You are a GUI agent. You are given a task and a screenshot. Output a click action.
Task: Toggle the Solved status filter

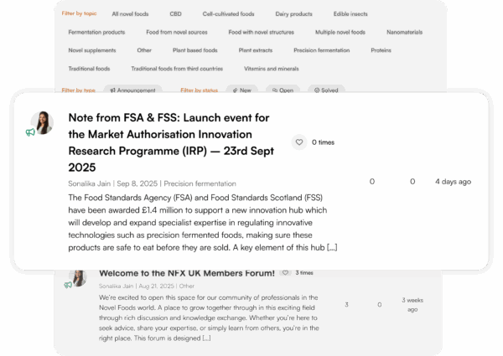tap(326, 90)
